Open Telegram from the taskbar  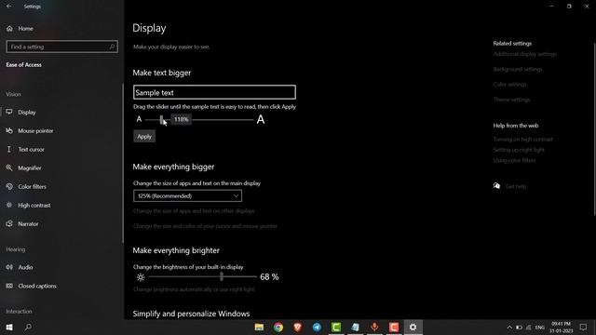[x=317, y=327]
